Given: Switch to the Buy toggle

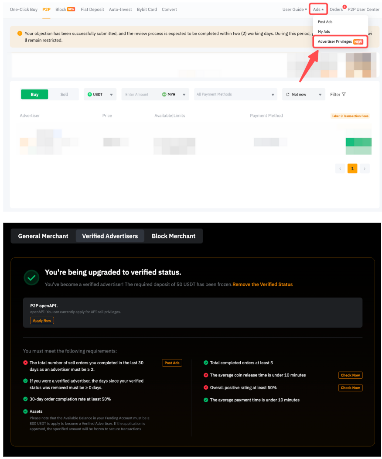Looking at the screenshot, I should [34, 95].
